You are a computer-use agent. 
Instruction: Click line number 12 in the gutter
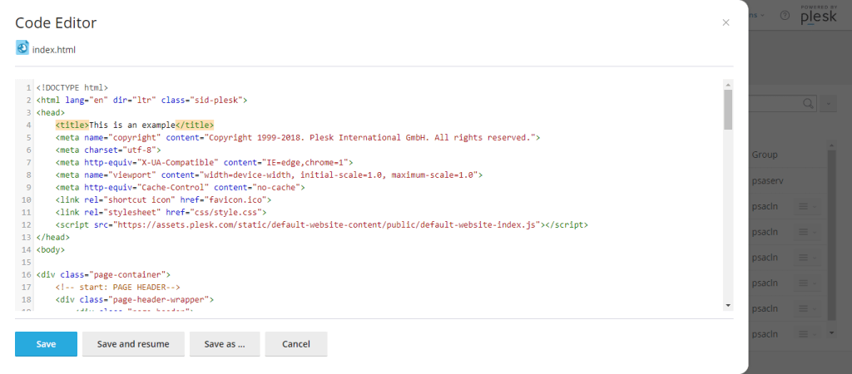(x=27, y=224)
